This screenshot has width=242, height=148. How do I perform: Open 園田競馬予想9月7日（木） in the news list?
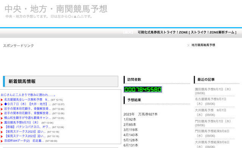coord(21,123)
